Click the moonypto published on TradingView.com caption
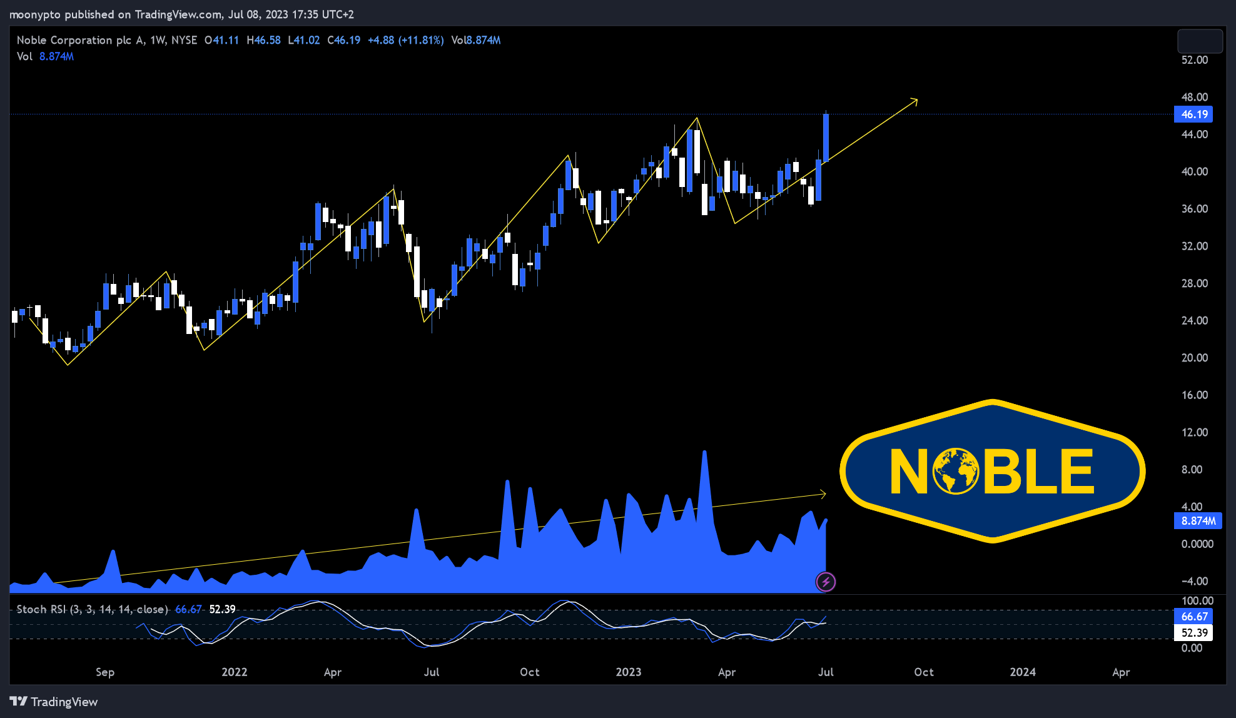Screen dimensions: 1236x718 click(x=181, y=14)
